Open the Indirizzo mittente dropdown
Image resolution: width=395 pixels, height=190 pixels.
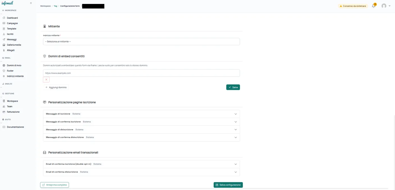(x=141, y=42)
